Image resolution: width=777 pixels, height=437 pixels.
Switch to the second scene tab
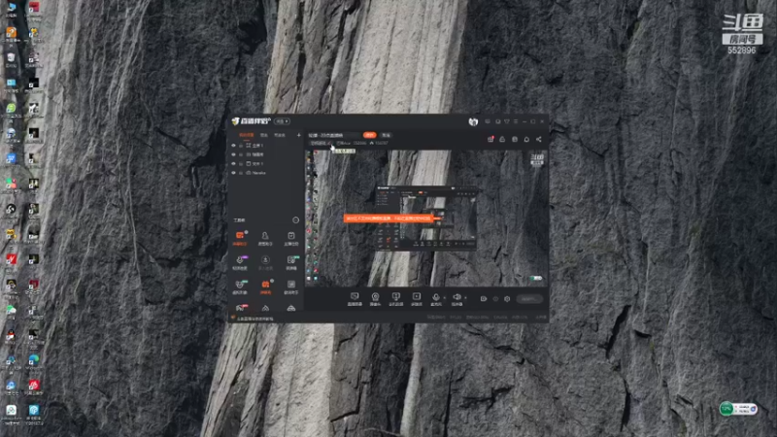pos(263,135)
